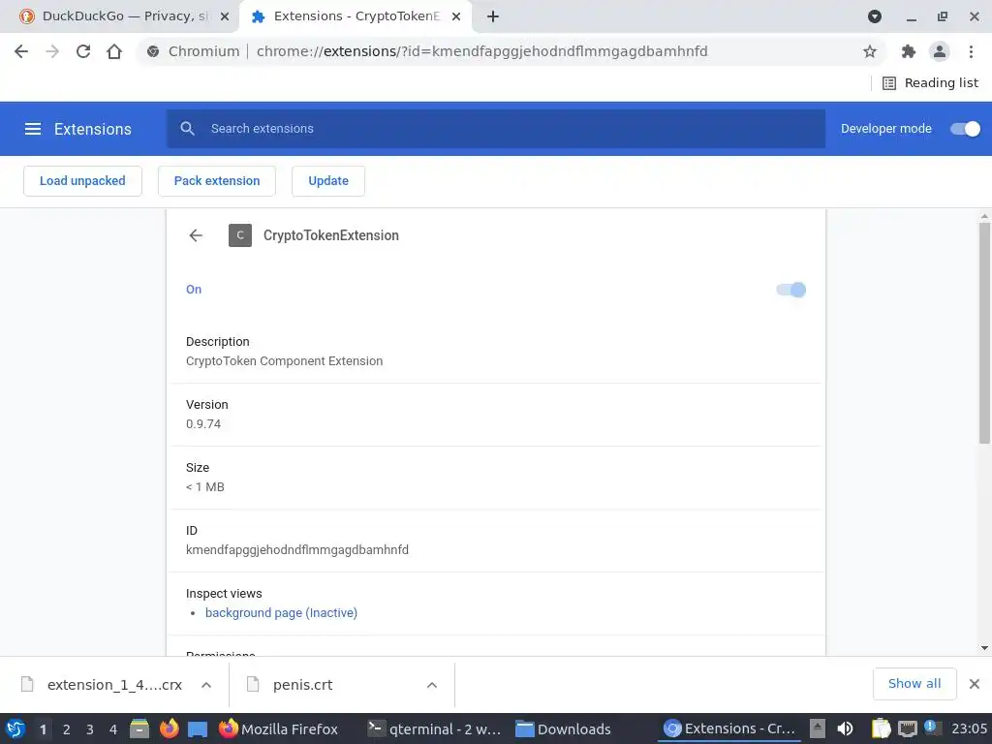Open the file manager quick-launch icon
Viewport: 992px width, 744px height.
(139, 728)
